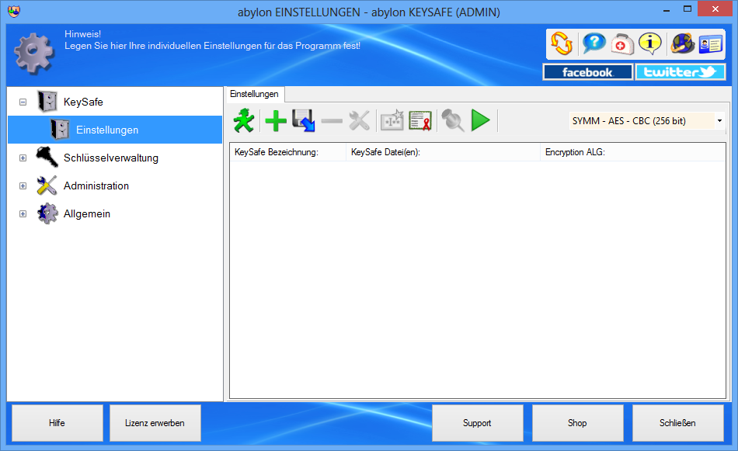
Task: Open the facebook link banner
Action: coord(587,72)
